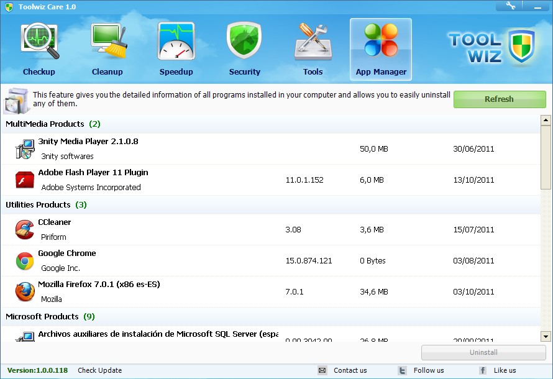The image size is (553, 379).
Task: Click the Chrome version 15.0.874.121
Action: pos(309,260)
